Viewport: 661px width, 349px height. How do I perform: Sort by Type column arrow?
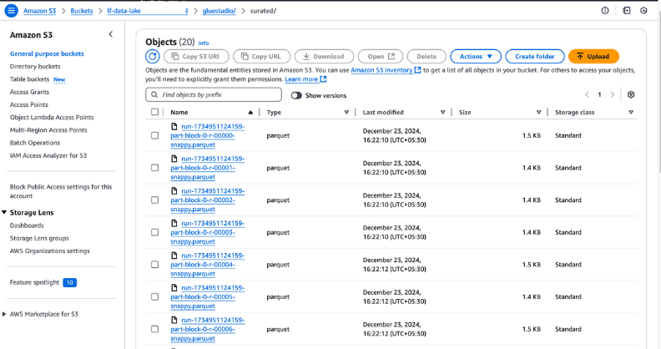point(346,112)
